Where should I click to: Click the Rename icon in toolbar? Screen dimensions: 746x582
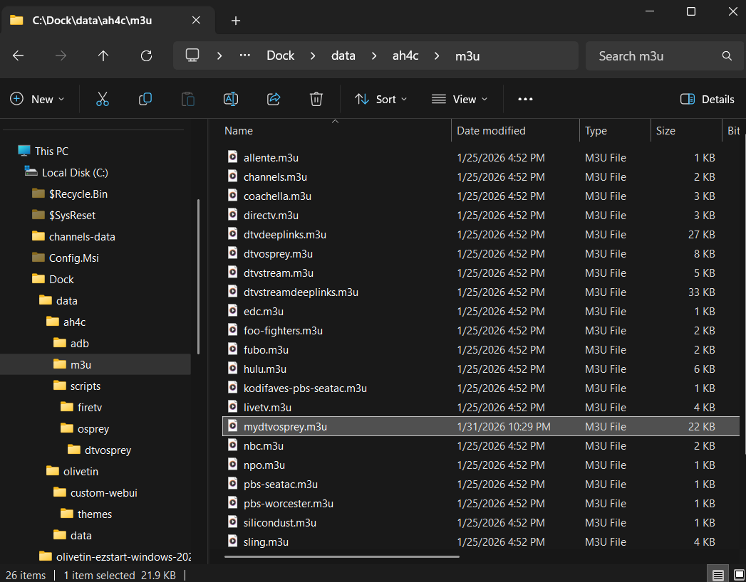click(231, 100)
